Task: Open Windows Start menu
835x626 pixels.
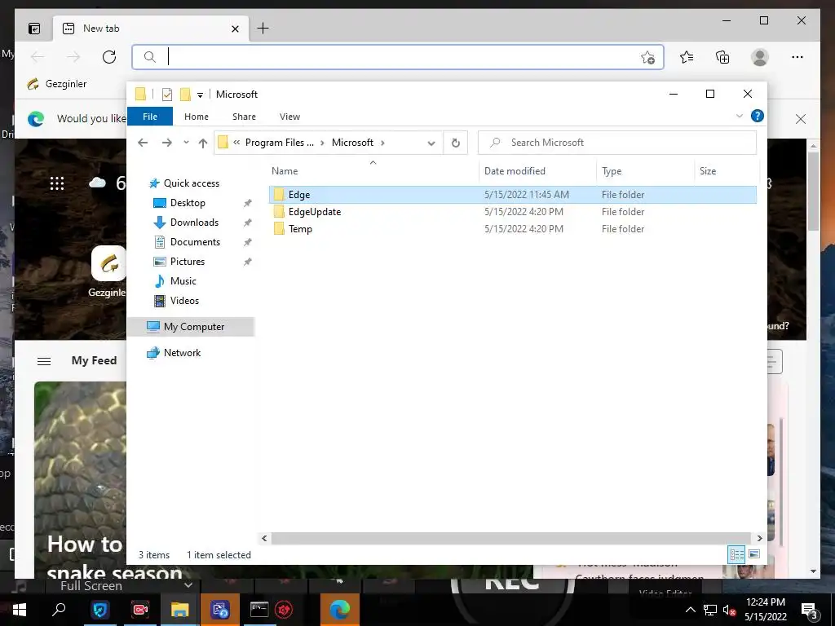Action: click(20, 610)
